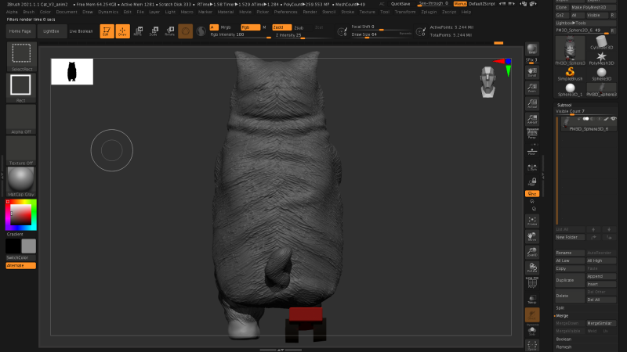Select the SimpleBrush tool icon
Screen dimensions: 627x352
571,74
